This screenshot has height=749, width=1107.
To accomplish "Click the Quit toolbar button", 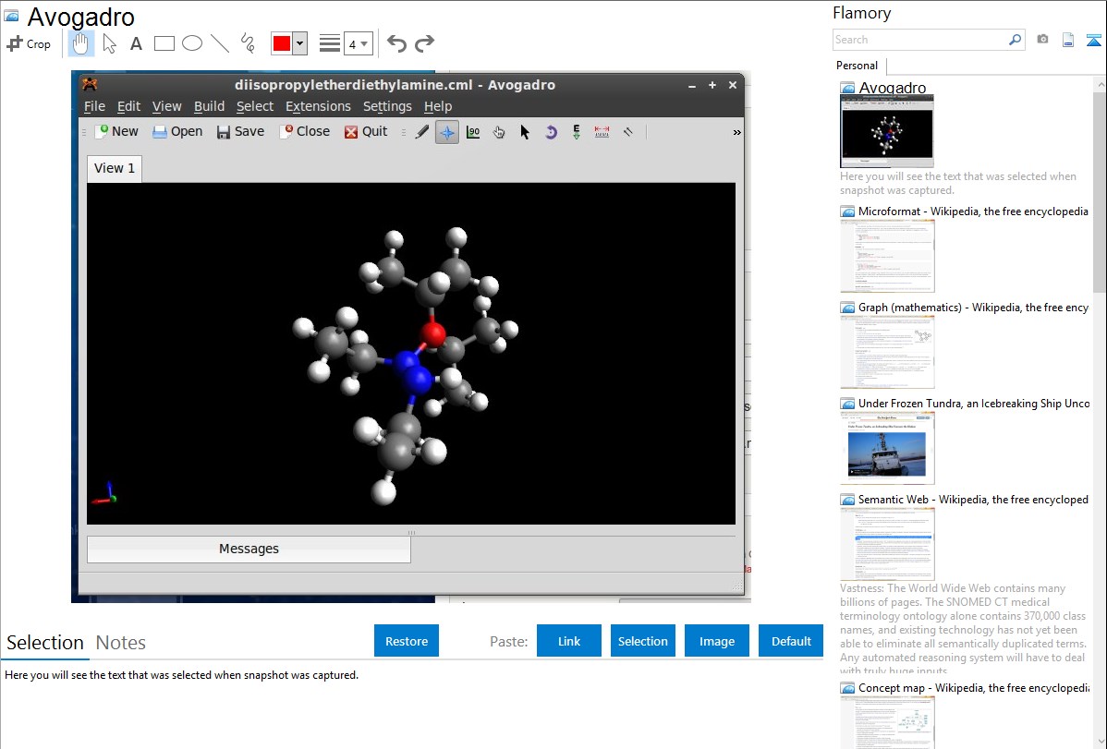I will point(366,131).
